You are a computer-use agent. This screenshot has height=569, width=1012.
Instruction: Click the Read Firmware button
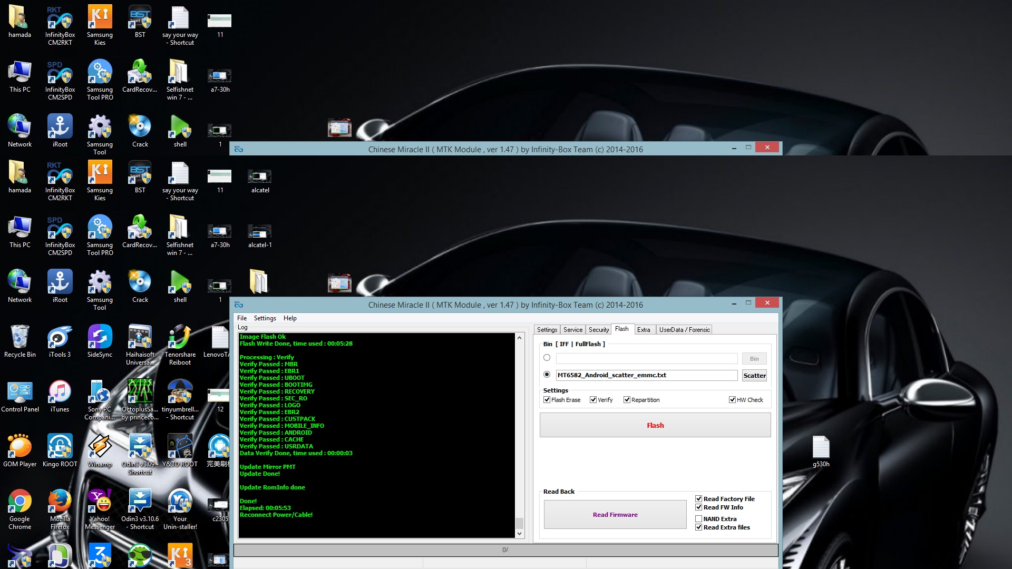[615, 515]
